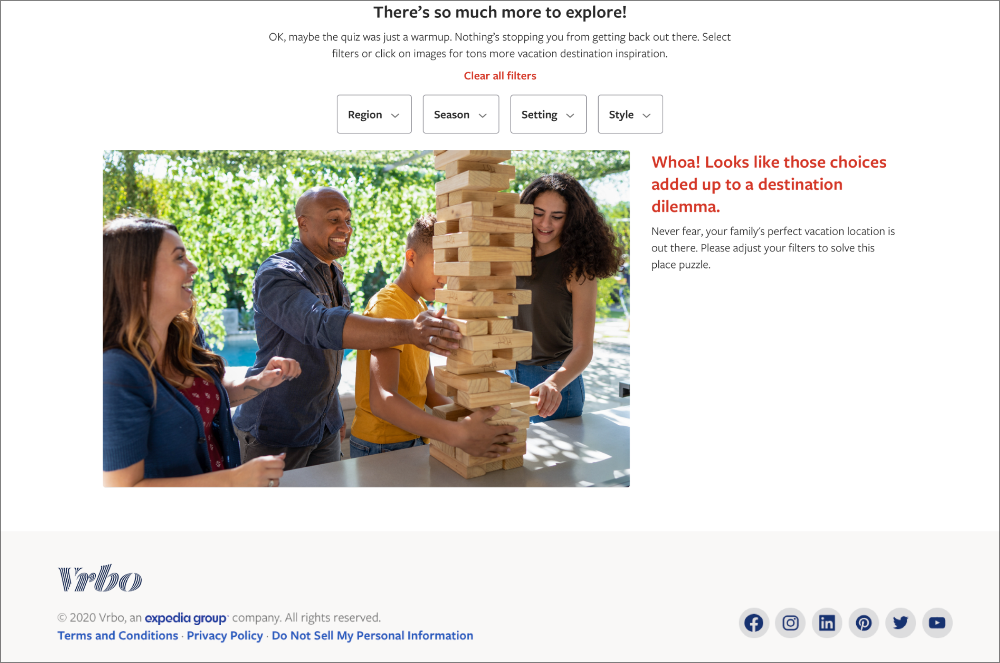This screenshot has width=1000, height=663.
Task: Click the Season dropdown chevron arrow
Action: [482, 115]
